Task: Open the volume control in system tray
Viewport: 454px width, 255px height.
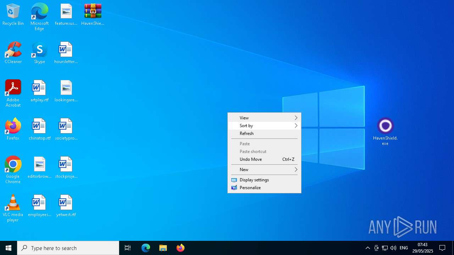Action: tap(393, 248)
